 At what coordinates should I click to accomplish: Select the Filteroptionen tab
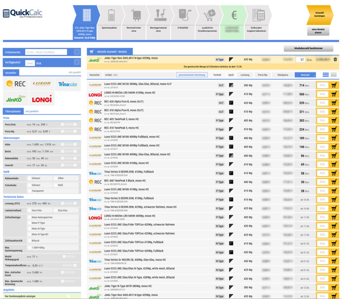(x=13, y=111)
